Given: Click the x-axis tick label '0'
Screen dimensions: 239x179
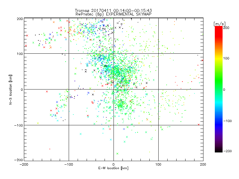Looking at the screenshot, I should (x=114, y=165).
